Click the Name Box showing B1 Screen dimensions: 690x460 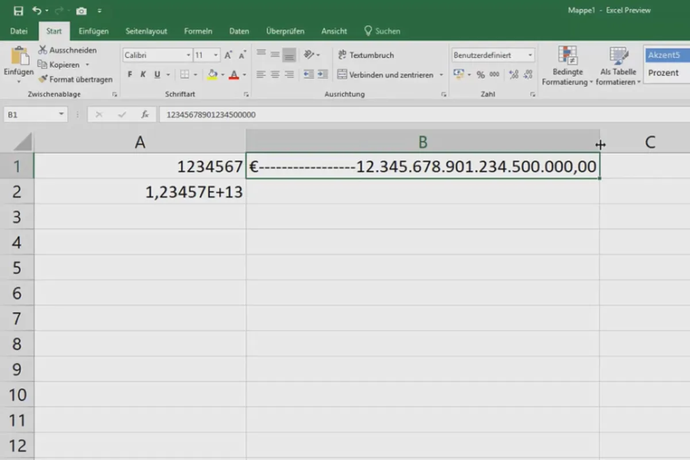tap(35, 115)
